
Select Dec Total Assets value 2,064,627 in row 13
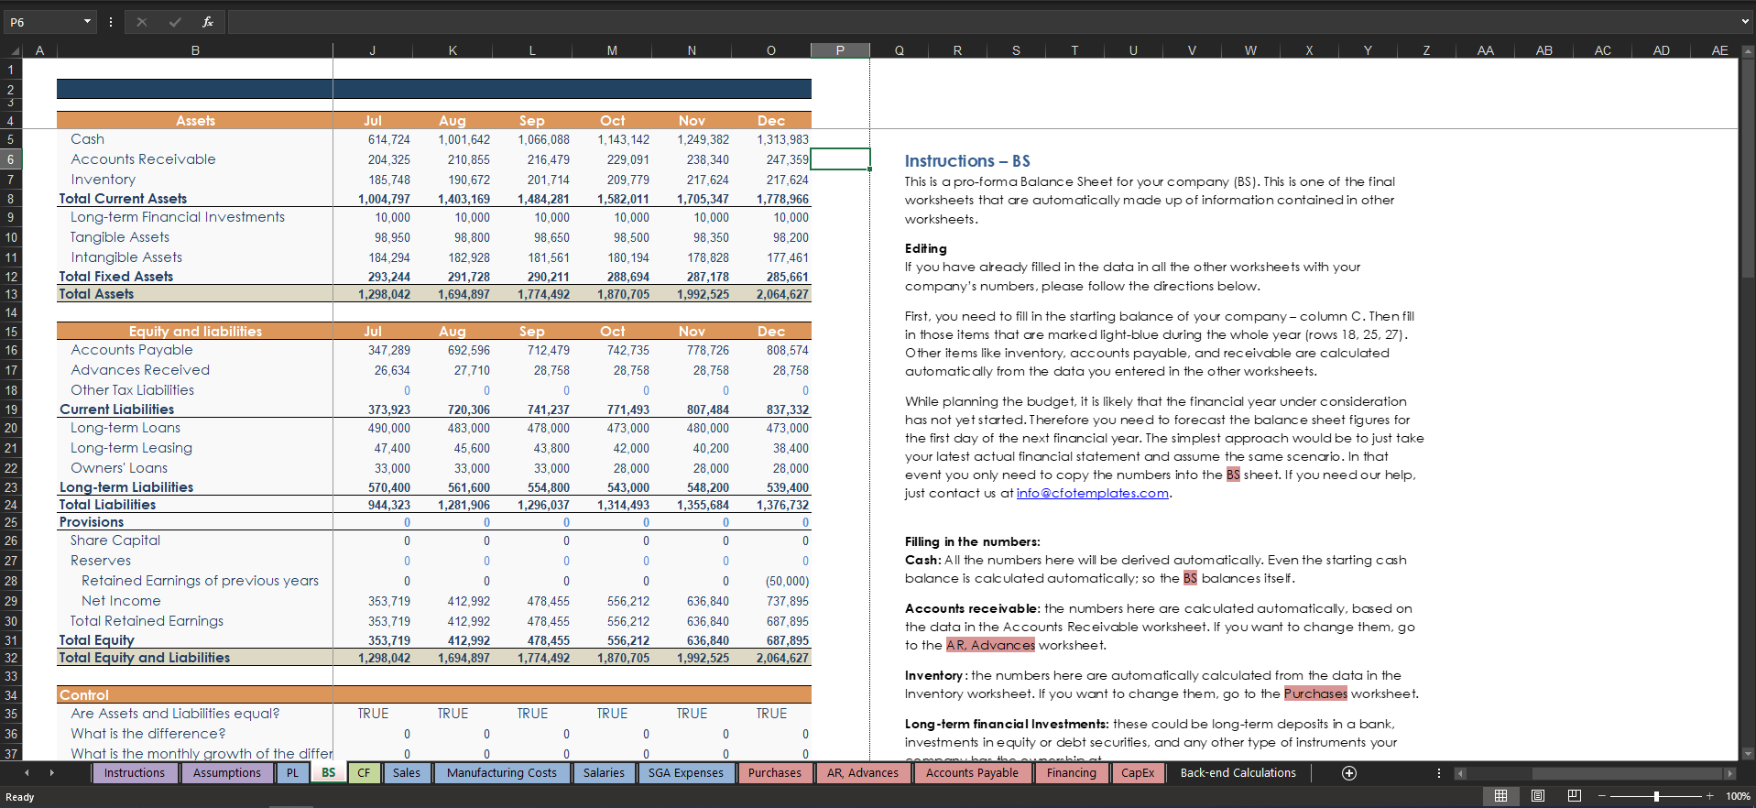[x=771, y=294]
